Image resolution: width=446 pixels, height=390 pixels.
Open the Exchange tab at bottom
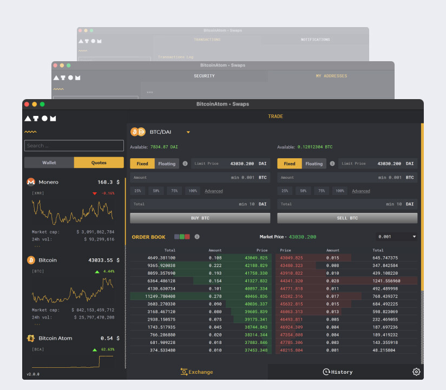click(197, 372)
